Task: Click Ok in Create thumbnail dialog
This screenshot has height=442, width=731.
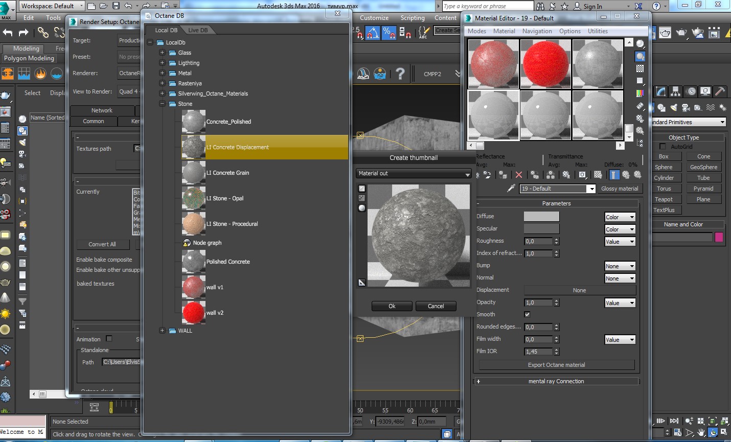Action: point(392,306)
